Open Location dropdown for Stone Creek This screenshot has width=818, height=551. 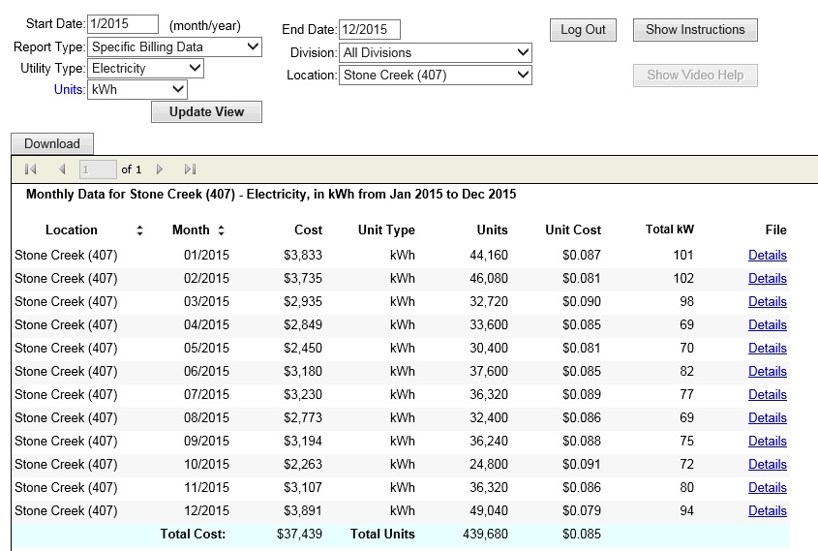[x=436, y=75]
